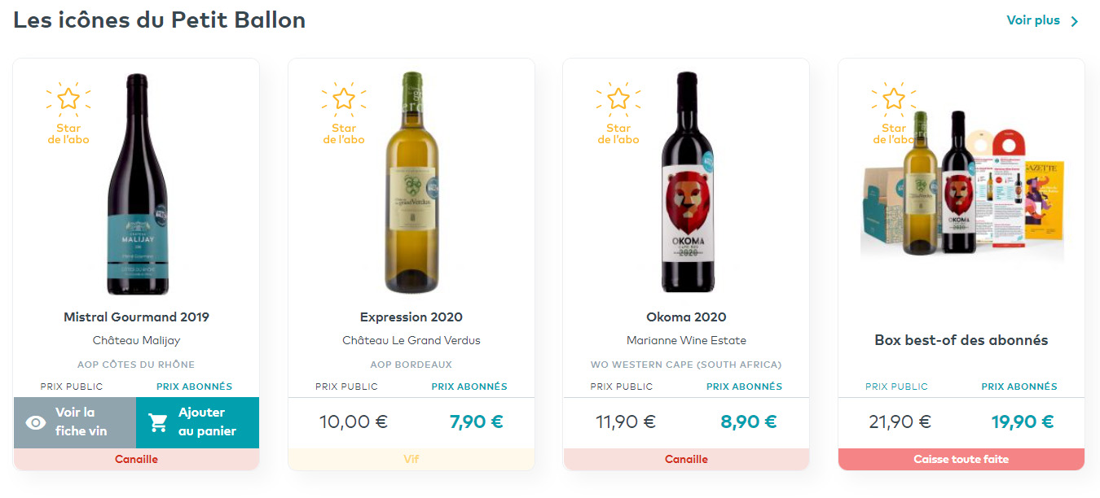
Task: Click the star icon on Okoma 2020 card
Action: [618, 98]
